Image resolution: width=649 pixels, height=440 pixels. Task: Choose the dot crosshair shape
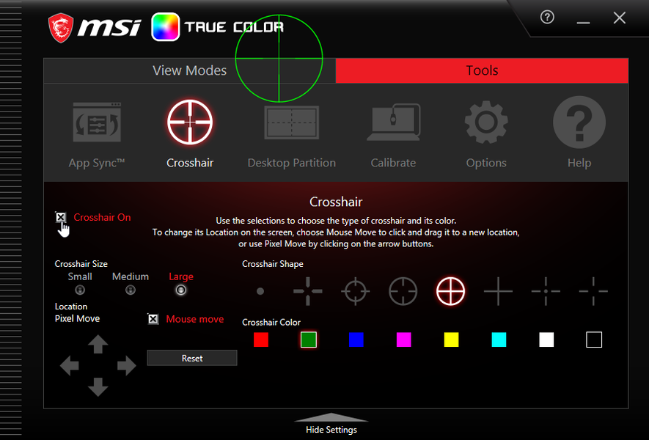click(x=260, y=291)
